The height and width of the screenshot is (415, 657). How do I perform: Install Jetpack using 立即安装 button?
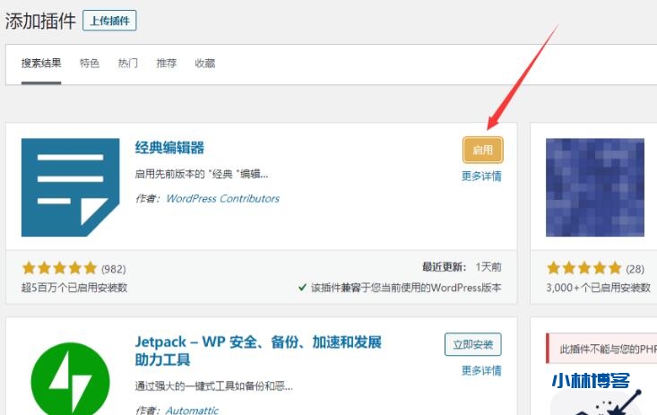[472, 344]
